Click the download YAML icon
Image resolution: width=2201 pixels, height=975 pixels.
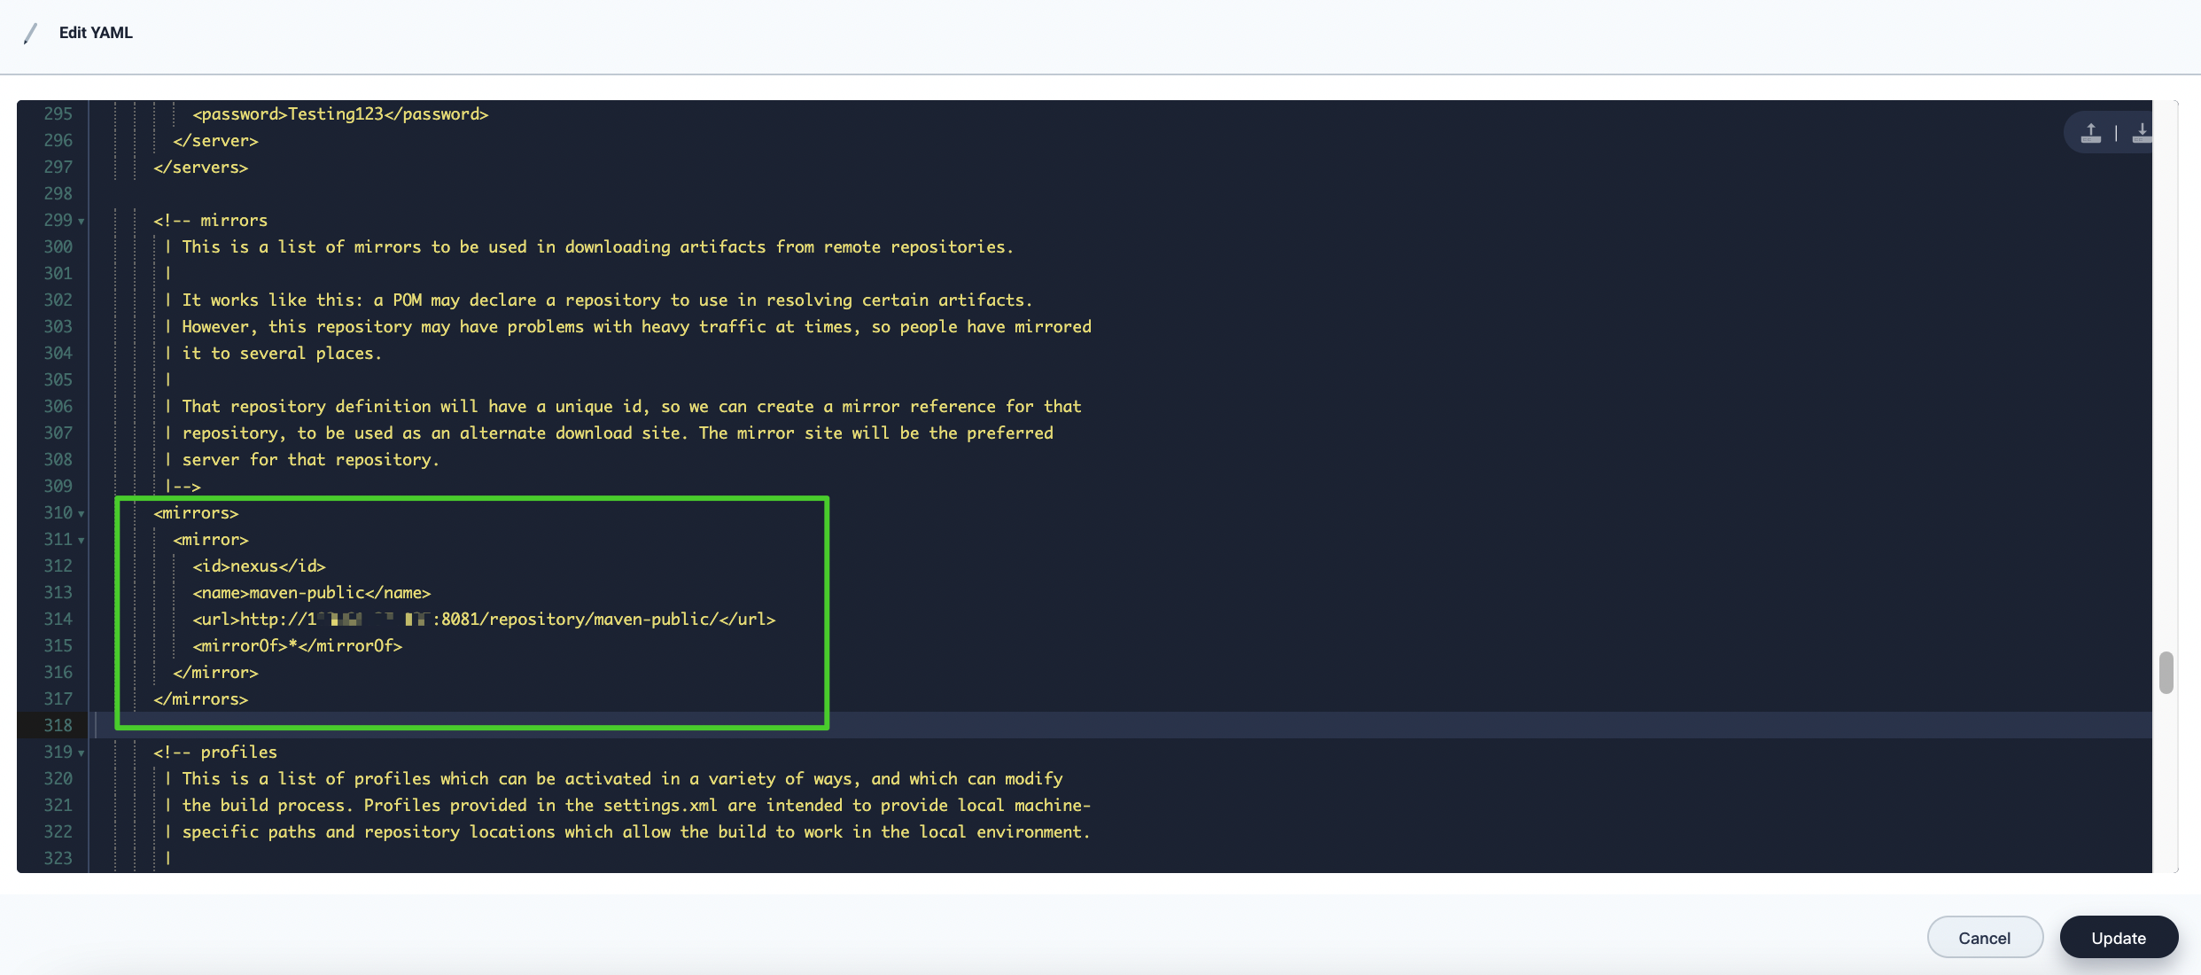[x=2143, y=132]
